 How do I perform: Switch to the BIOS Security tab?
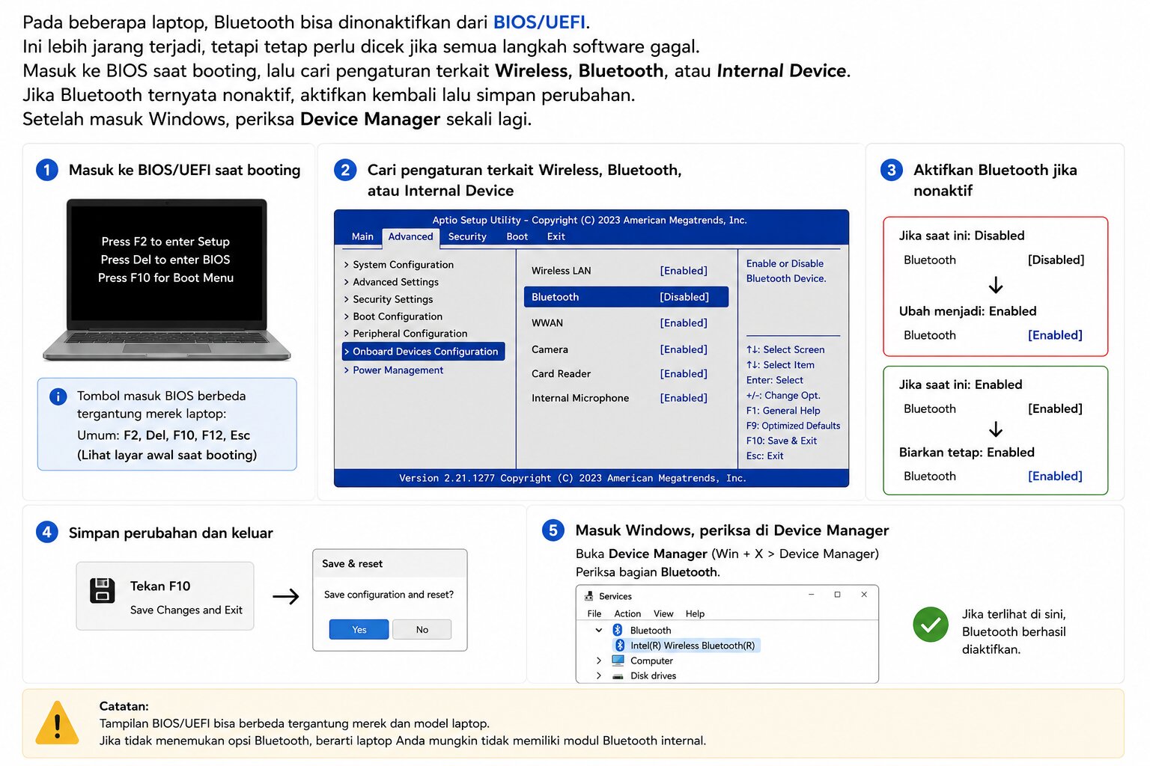[x=467, y=236]
